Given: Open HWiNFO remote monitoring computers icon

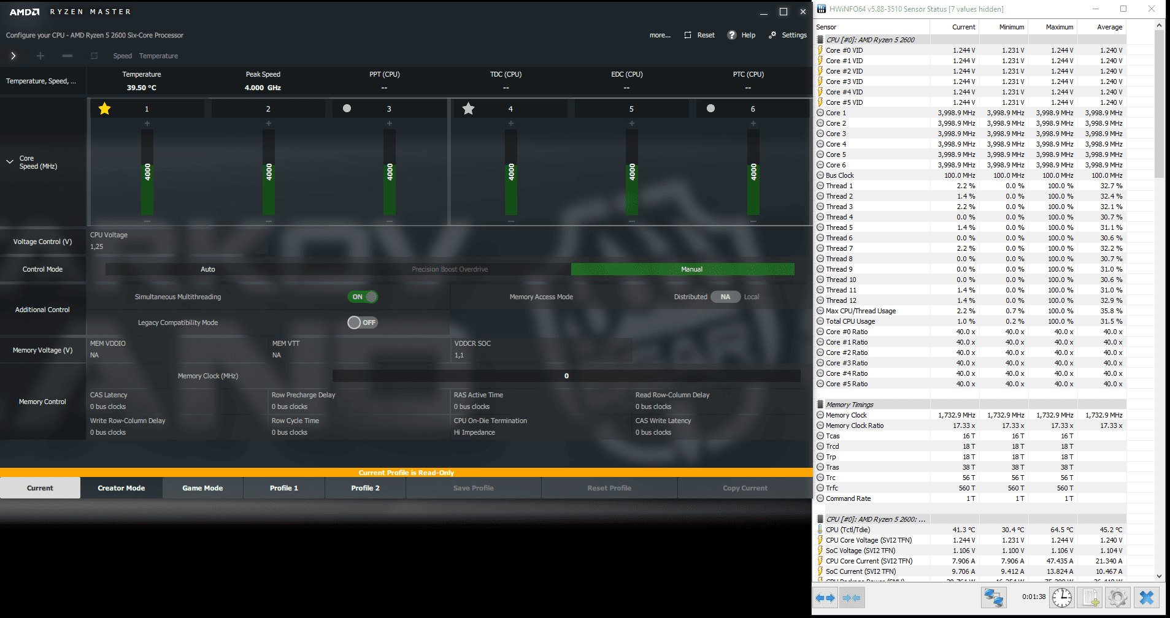Looking at the screenshot, I should pyautogui.click(x=993, y=597).
